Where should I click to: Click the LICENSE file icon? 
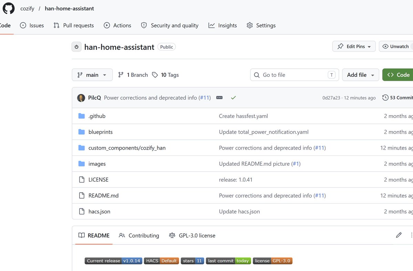click(82, 180)
